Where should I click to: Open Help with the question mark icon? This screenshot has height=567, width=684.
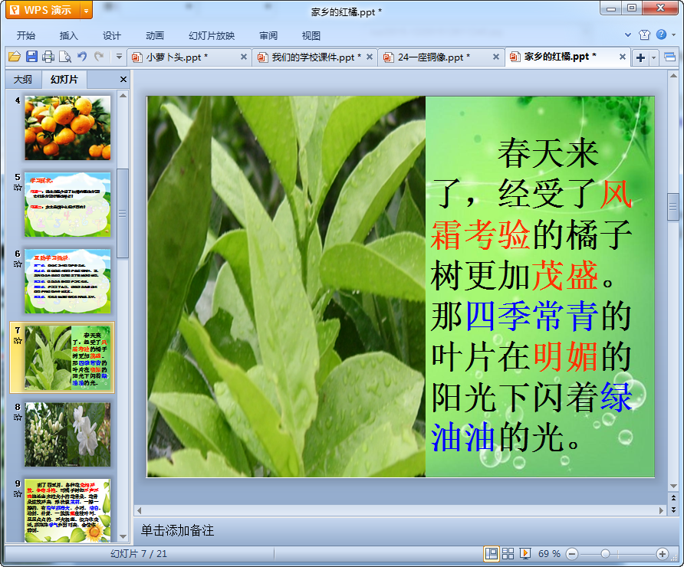pyautogui.click(x=661, y=34)
